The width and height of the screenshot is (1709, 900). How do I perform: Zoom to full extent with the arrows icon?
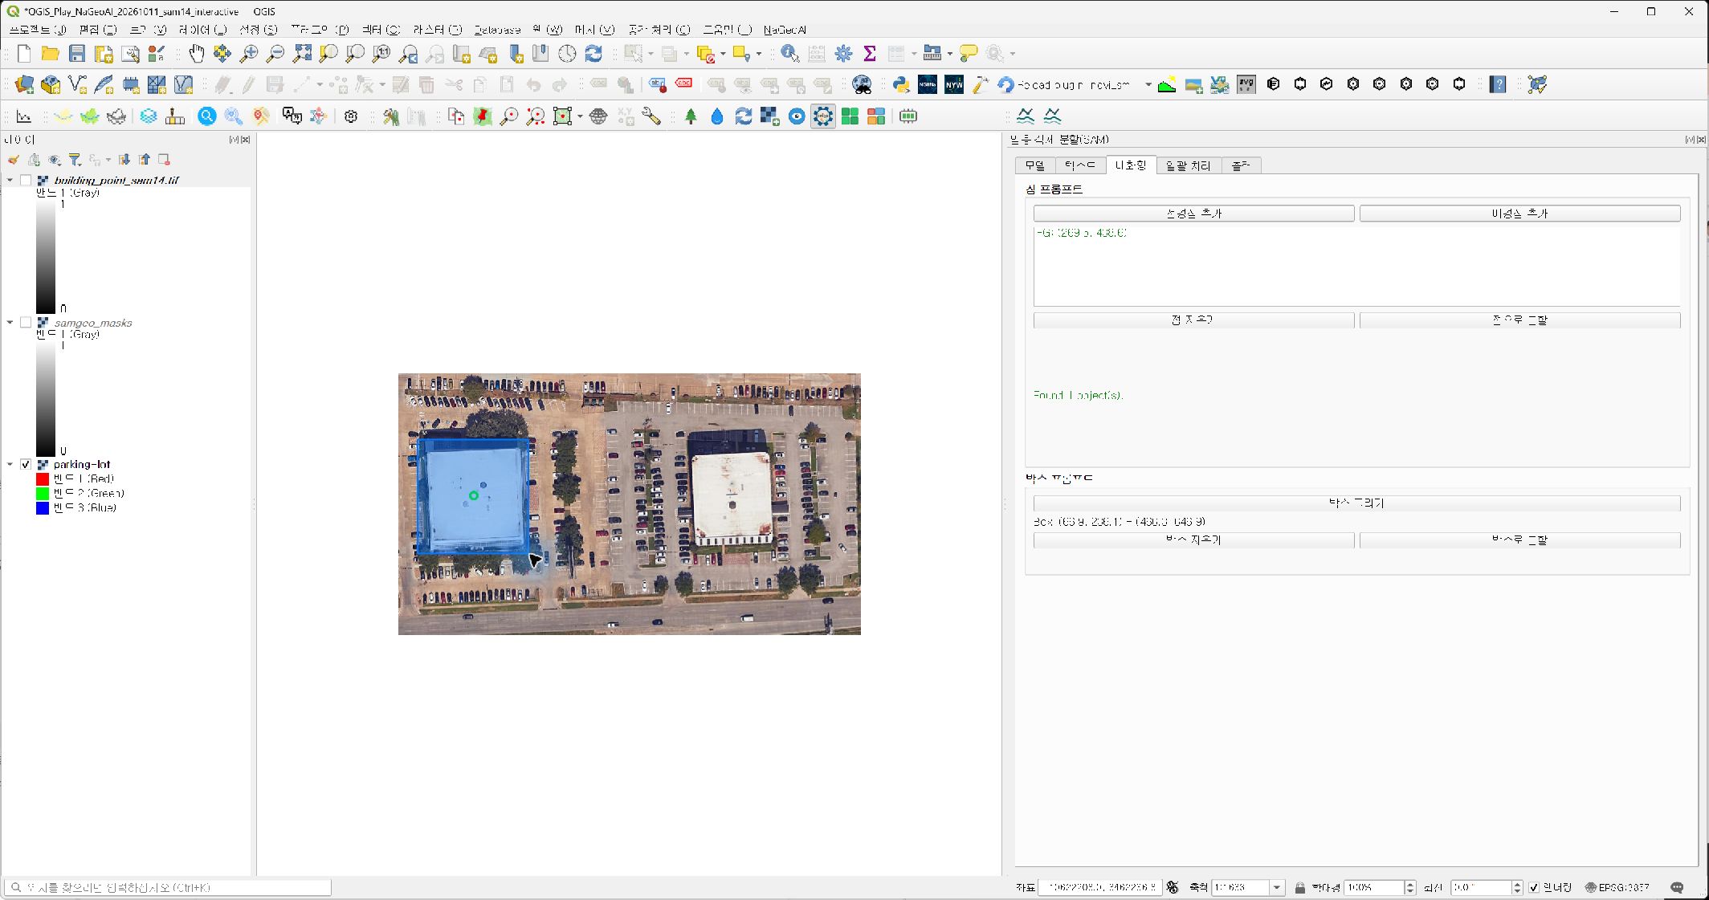coord(302,54)
